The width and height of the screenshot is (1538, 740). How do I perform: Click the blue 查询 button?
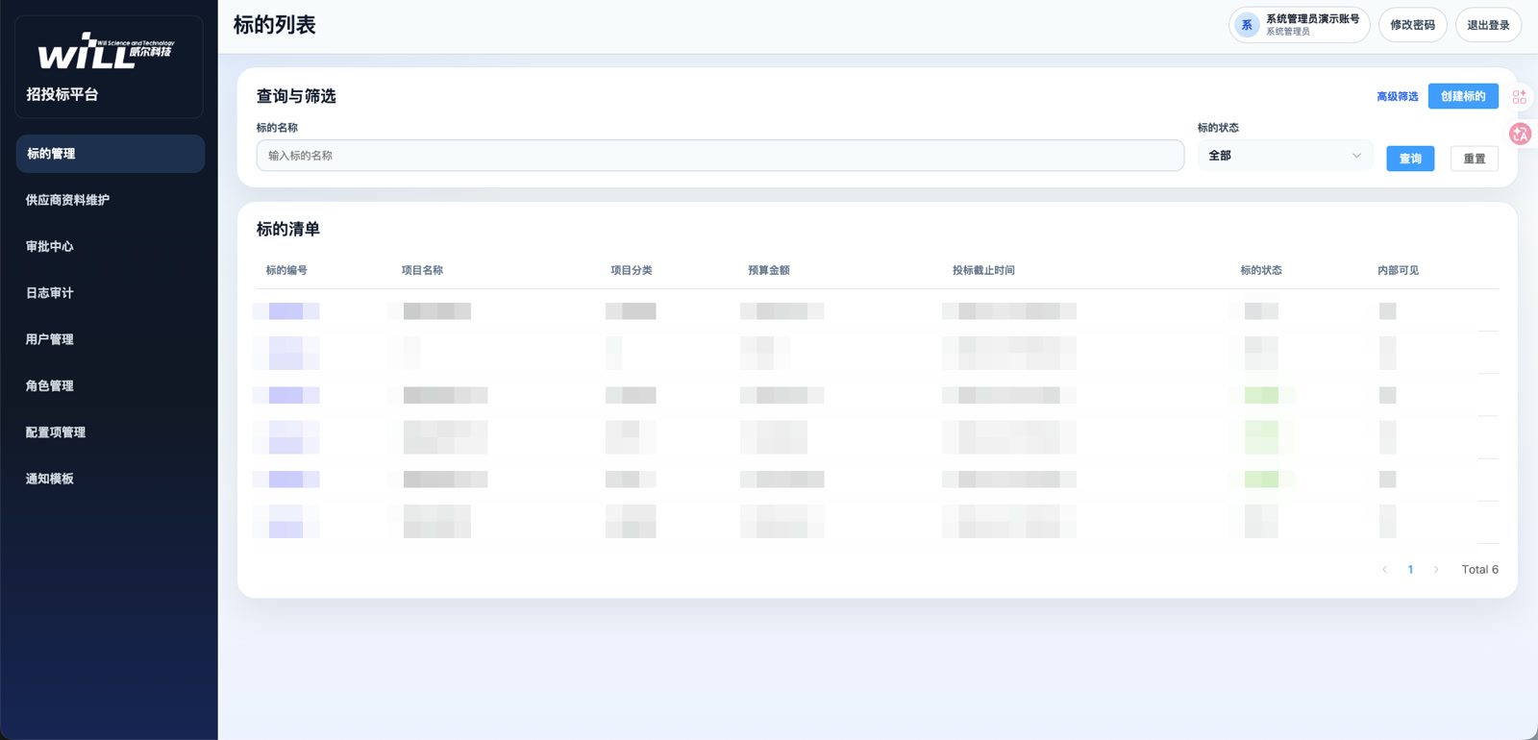click(x=1410, y=159)
